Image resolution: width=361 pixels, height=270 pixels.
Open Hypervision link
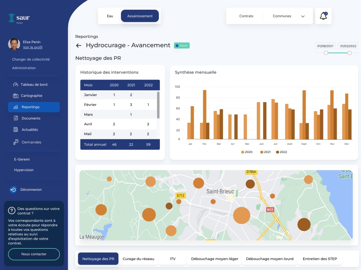click(24, 170)
